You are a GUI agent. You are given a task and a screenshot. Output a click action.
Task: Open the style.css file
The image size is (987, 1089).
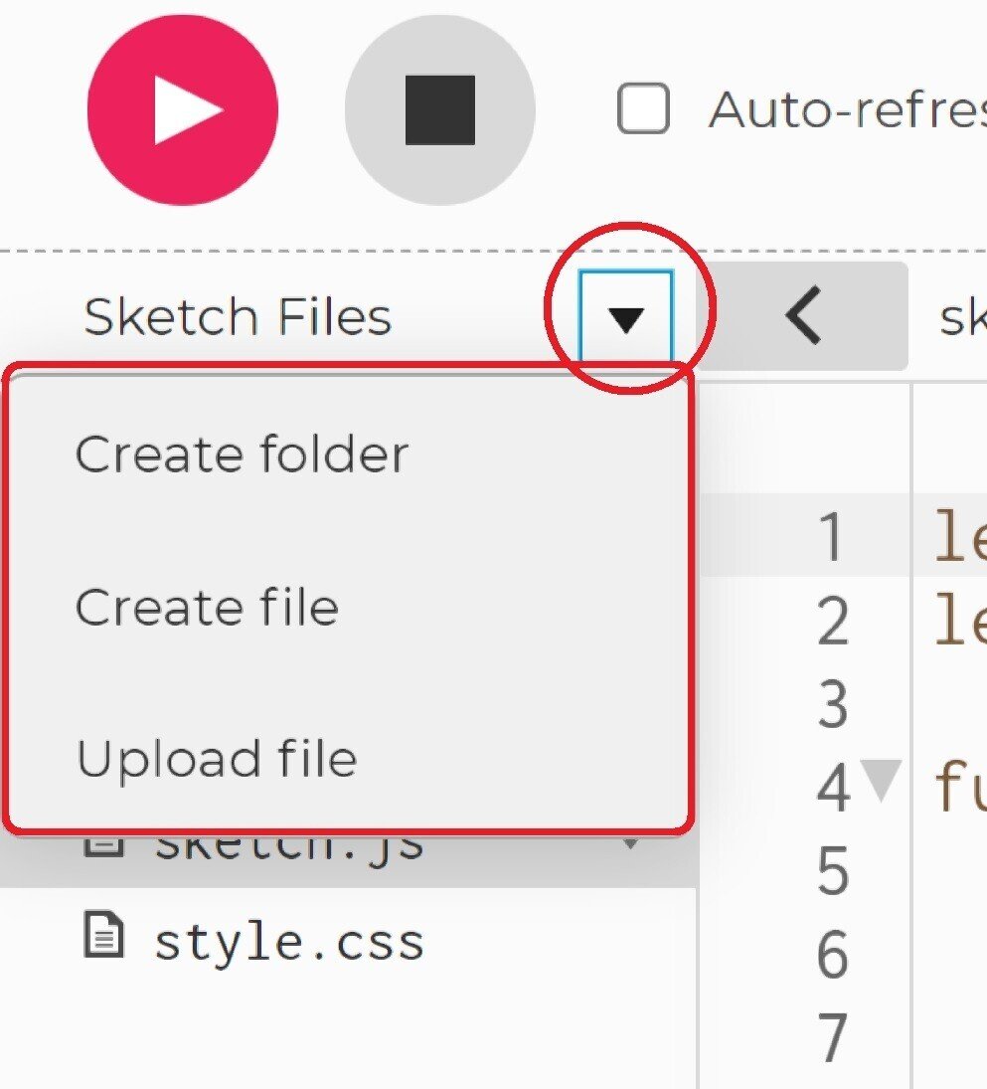click(x=288, y=941)
